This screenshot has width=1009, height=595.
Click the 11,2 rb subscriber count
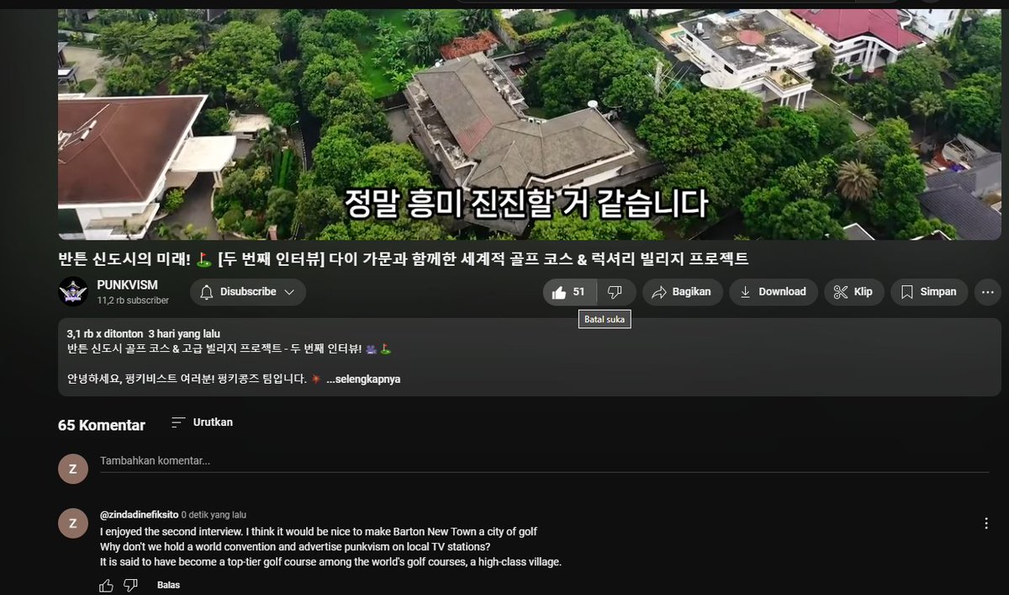coord(133,300)
